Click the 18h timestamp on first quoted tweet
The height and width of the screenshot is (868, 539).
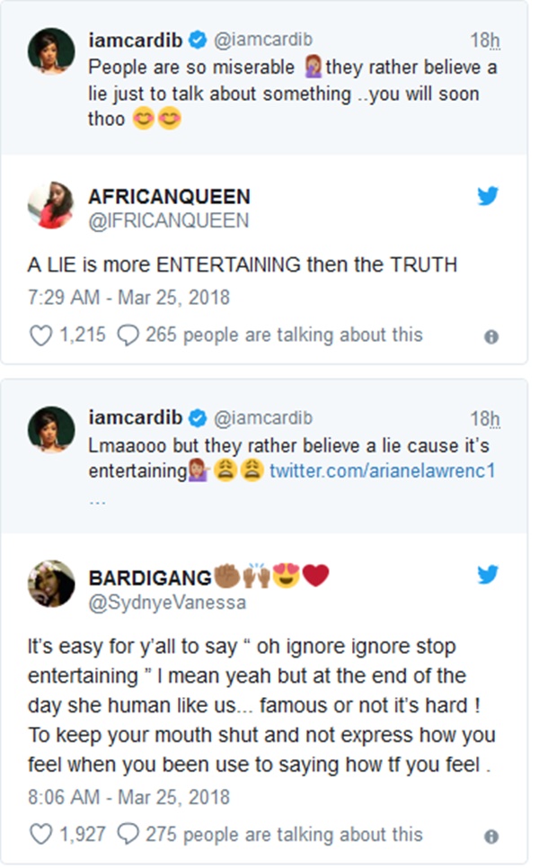pos(485,40)
